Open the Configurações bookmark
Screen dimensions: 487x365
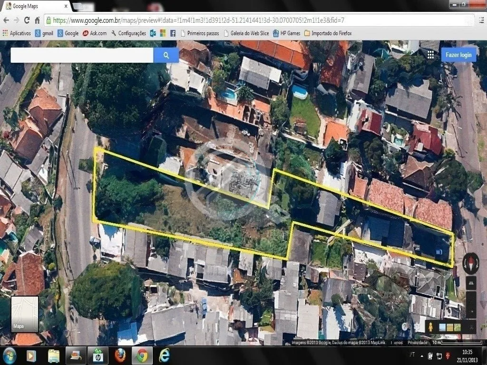pyautogui.click(x=128, y=33)
